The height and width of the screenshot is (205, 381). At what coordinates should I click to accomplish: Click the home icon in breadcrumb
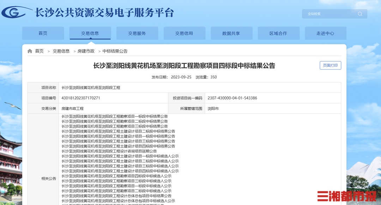(x=30, y=51)
